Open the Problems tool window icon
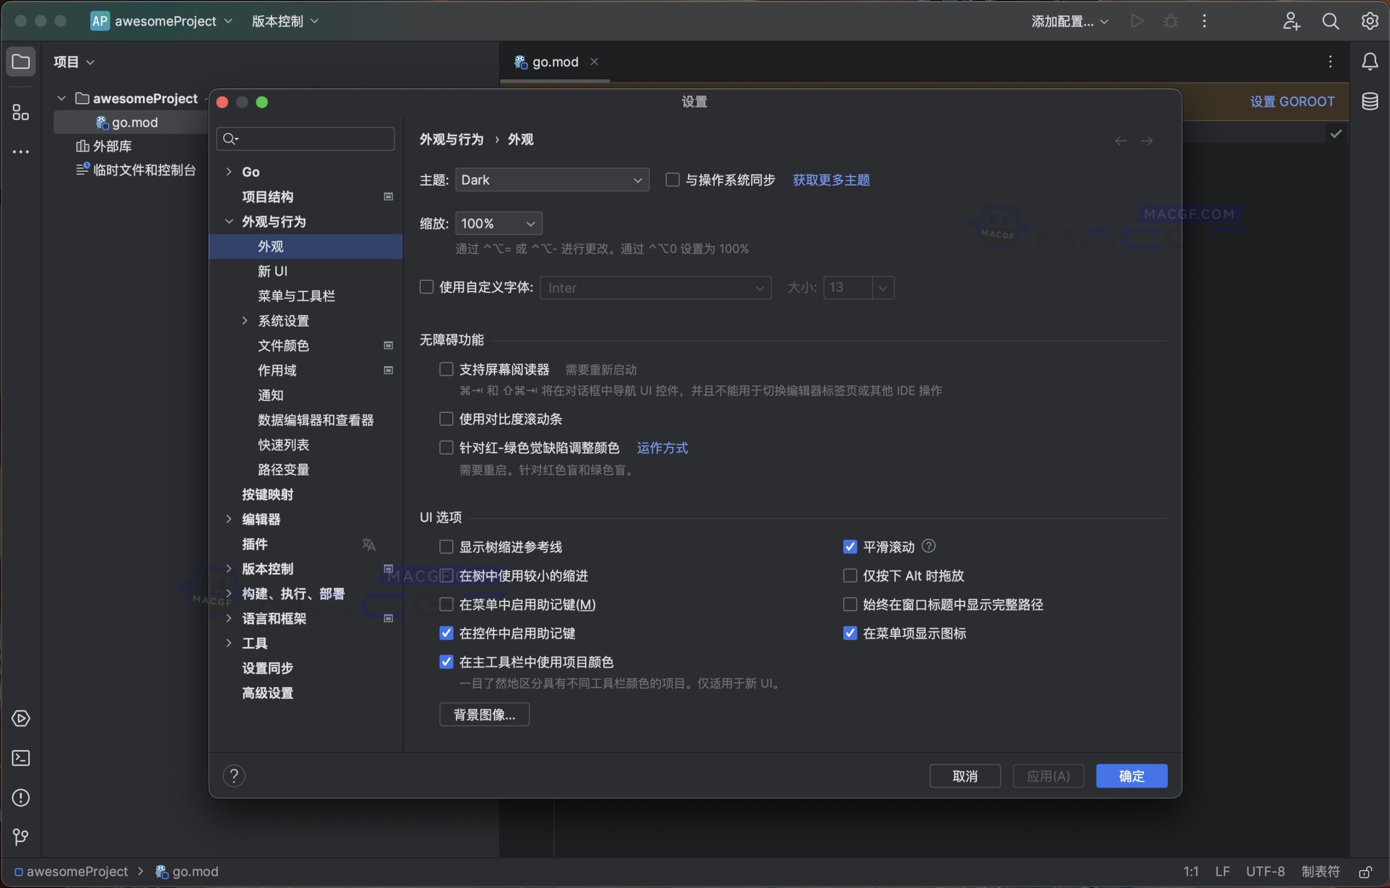This screenshot has height=888, width=1390. click(x=21, y=798)
